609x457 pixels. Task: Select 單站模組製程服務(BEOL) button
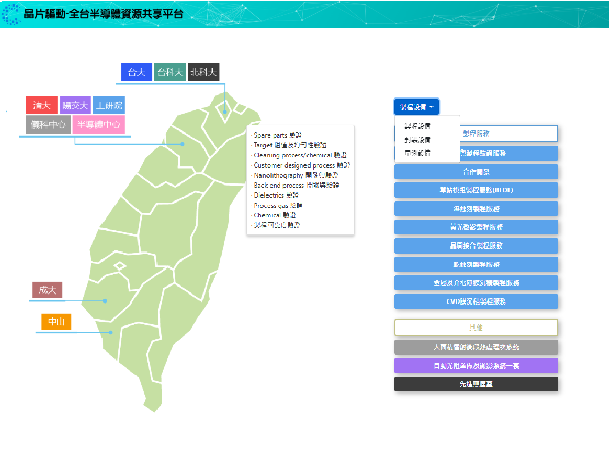click(476, 190)
